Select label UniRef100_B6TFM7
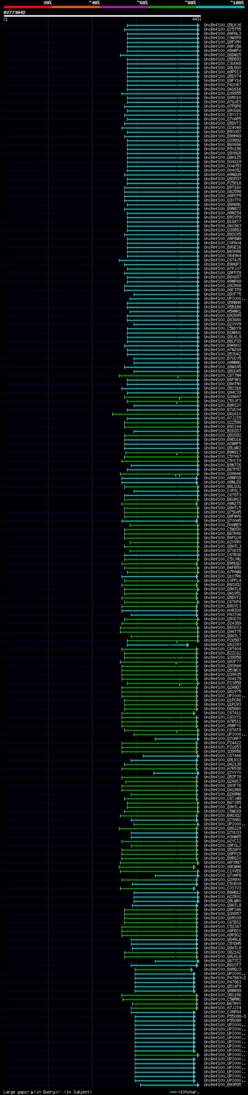The image size is (248, 1095). (x=222, y=470)
